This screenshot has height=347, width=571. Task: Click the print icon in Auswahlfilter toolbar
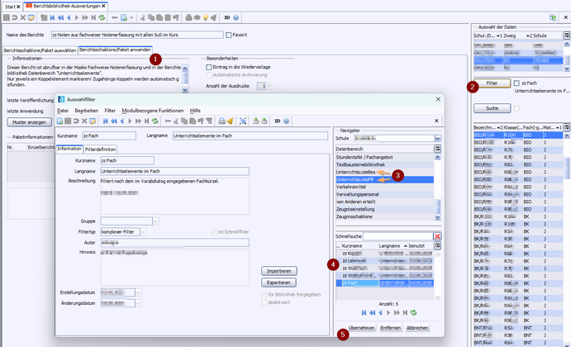pos(221,121)
